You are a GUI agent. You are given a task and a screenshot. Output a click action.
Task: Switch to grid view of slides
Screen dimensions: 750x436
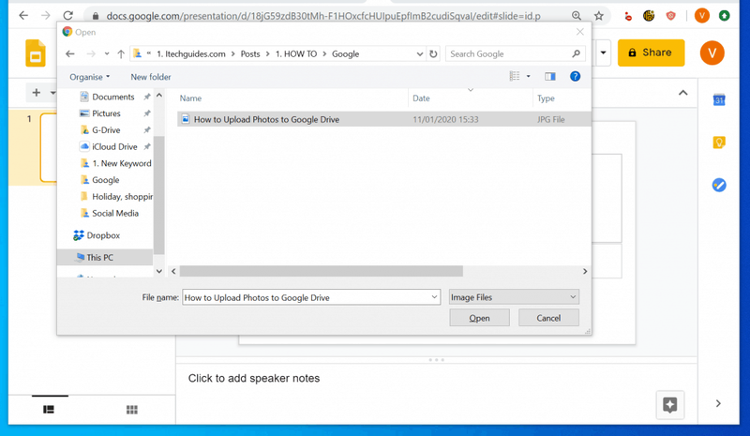[x=132, y=410]
